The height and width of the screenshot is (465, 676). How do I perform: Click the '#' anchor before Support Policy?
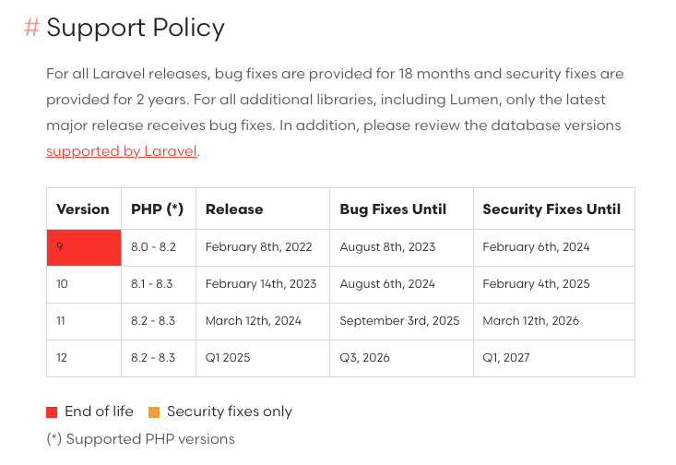pyautogui.click(x=31, y=28)
